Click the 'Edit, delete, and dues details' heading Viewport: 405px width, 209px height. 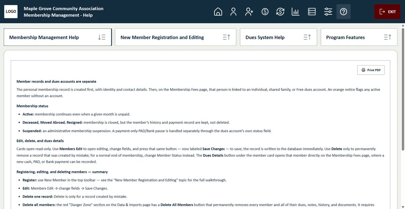[40, 141]
